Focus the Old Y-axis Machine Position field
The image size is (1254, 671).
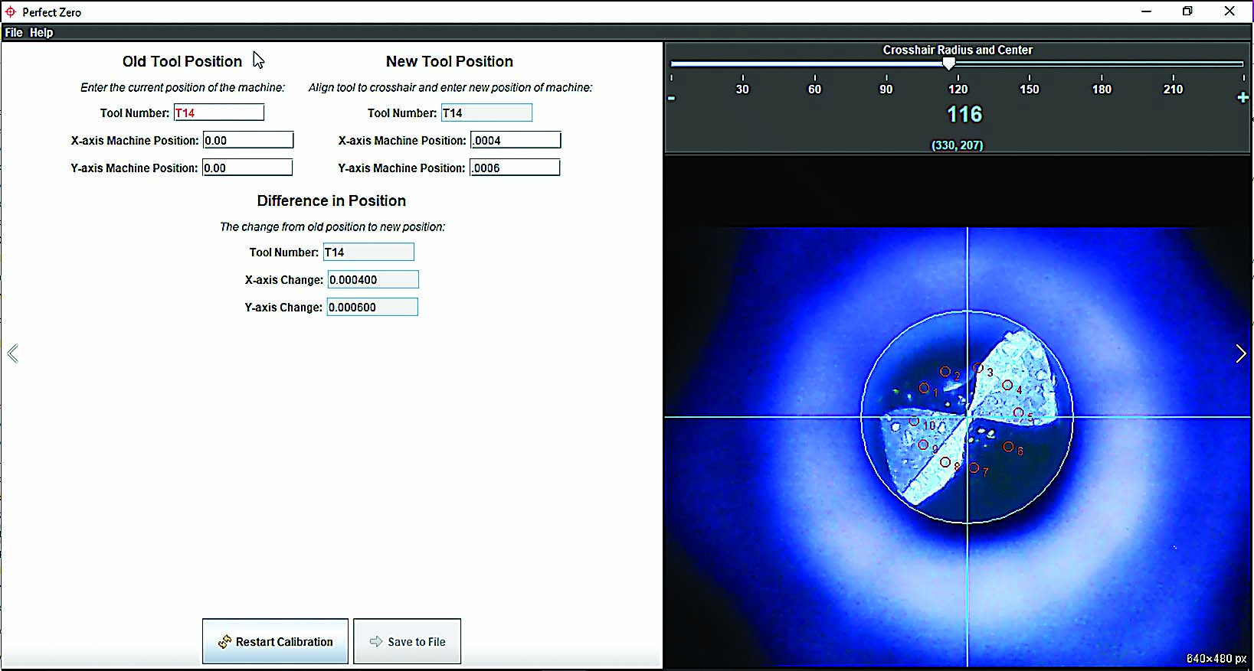point(247,168)
